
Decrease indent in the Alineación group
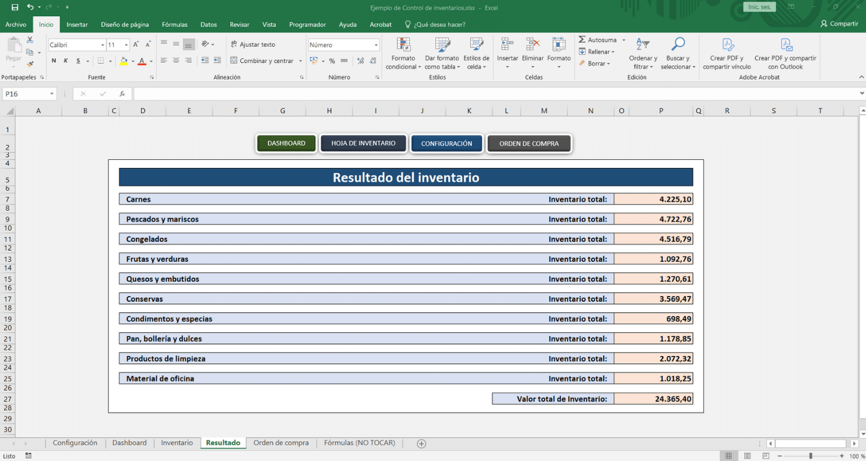(x=204, y=60)
